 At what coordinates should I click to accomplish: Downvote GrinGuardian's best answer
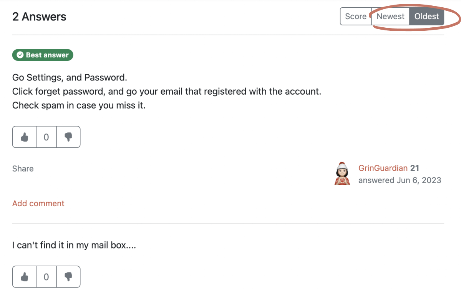tap(68, 137)
